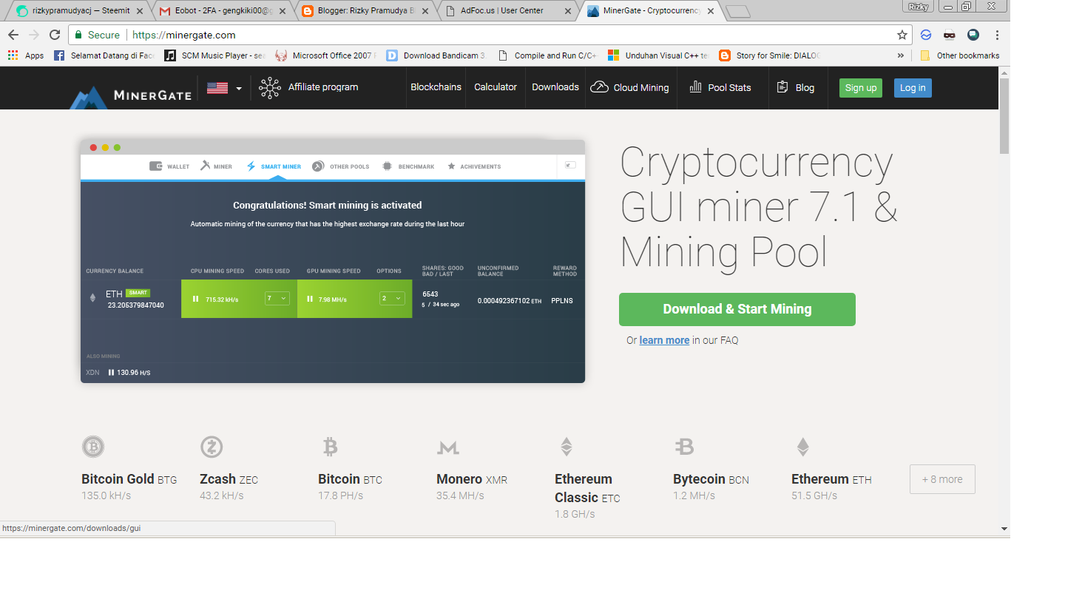The height and width of the screenshot is (599, 1065).
Task: Click the Ethereum ETH diamond icon
Action: click(x=802, y=447)
